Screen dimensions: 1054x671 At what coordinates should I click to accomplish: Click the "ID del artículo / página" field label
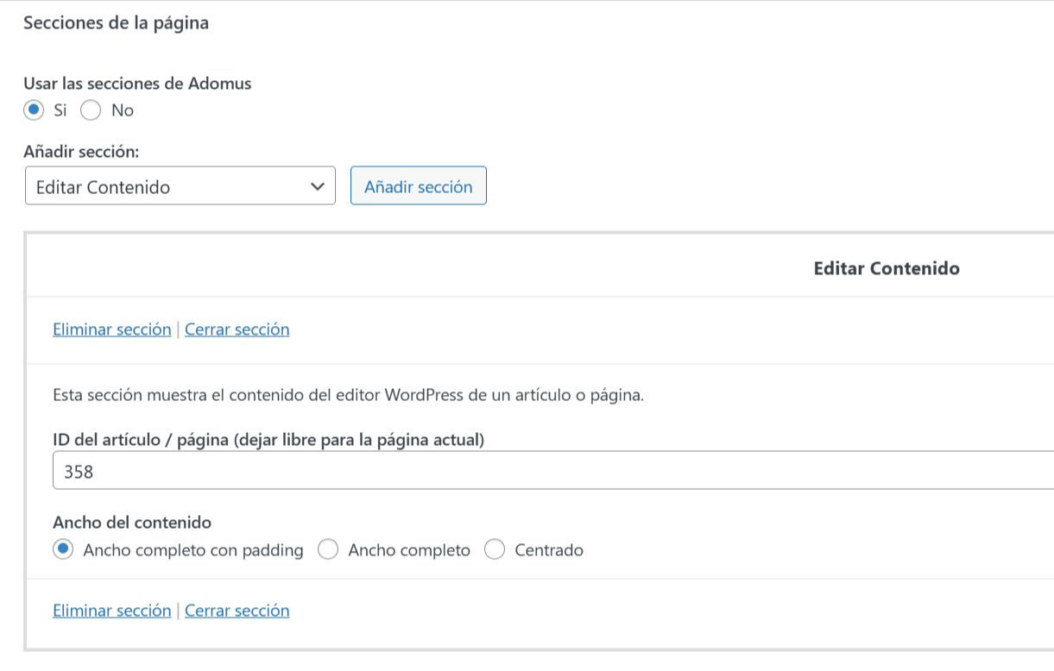click(x=268, y=440)
